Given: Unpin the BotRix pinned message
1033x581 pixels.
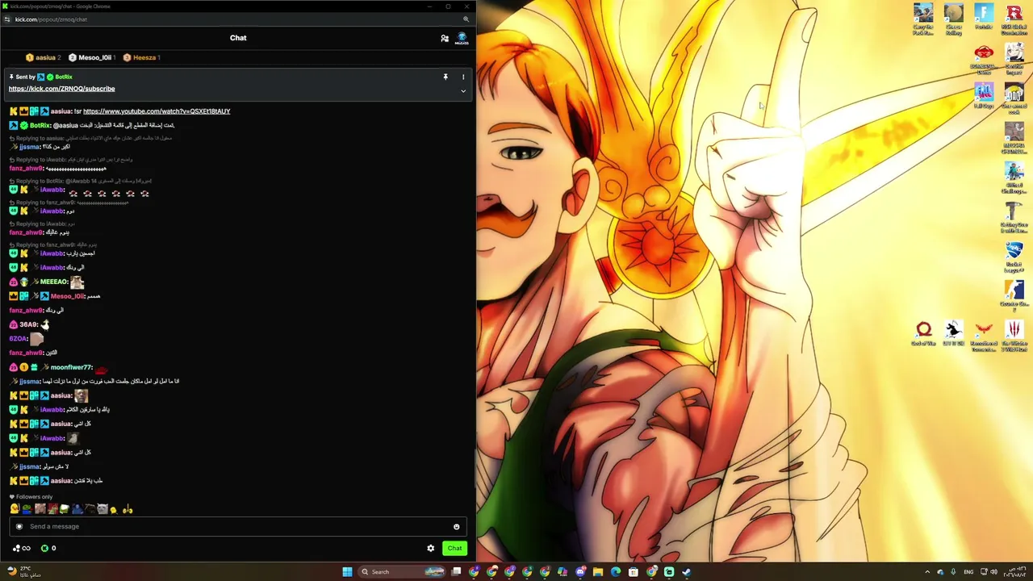Looking at the screenshot, I should click(x=445, y=77).
